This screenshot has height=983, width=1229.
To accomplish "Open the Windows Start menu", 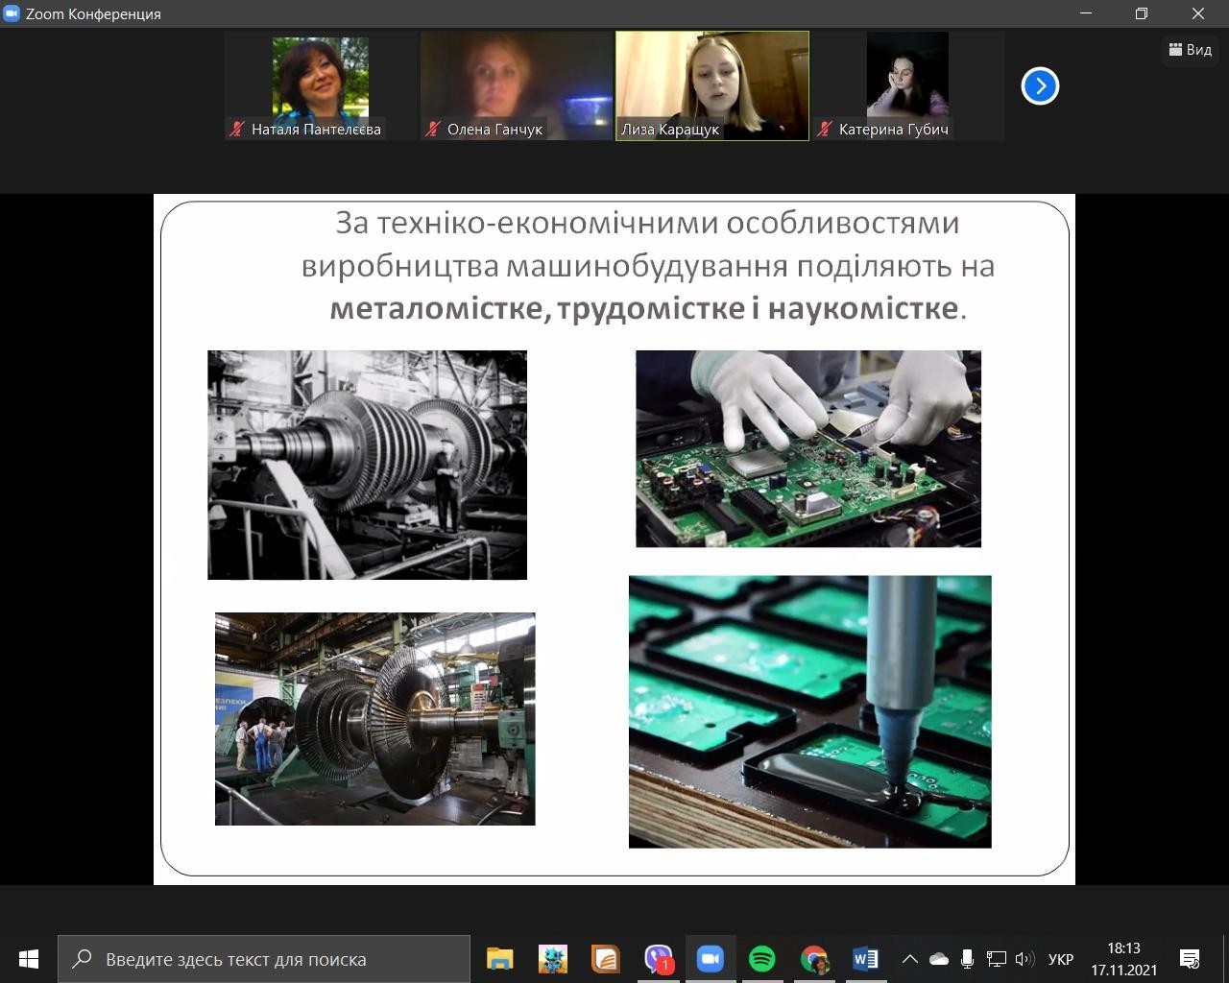I will click(x=28, y=959).
